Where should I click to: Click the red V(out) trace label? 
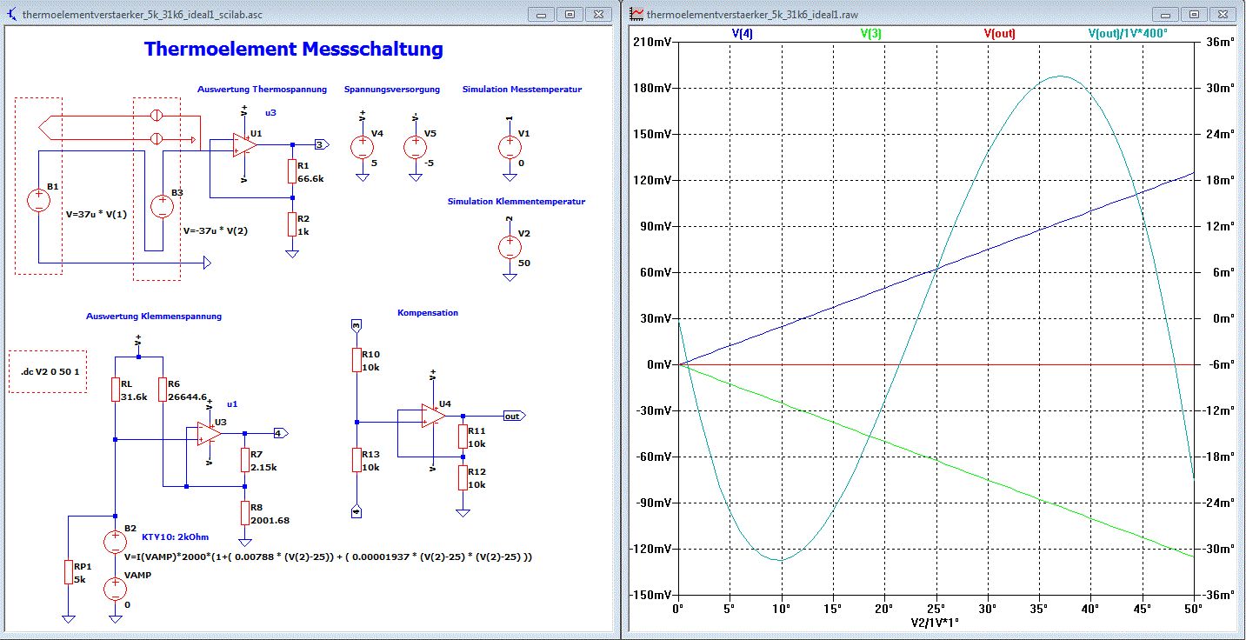[x=999, y=33]
